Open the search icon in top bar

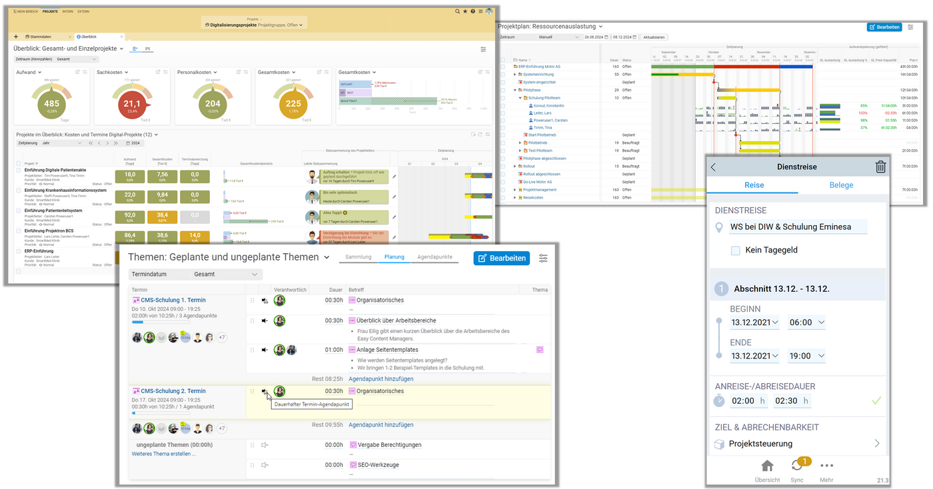click(457, 11)
